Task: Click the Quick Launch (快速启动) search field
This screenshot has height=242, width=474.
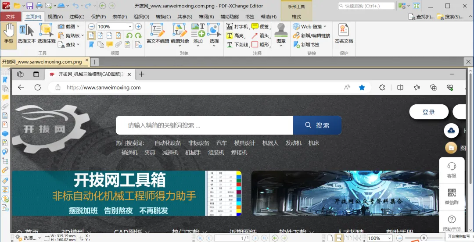Action: click(x=366, y=6)
